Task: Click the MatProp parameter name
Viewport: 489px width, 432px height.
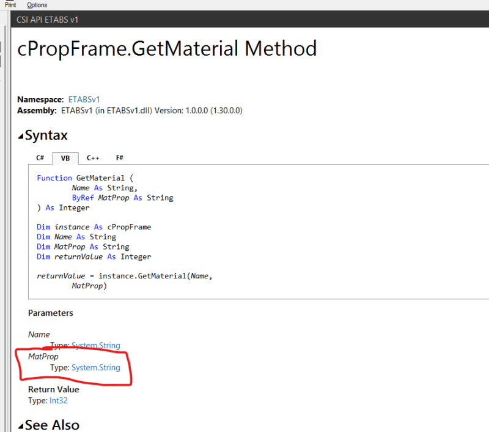Action: [43, 357]
